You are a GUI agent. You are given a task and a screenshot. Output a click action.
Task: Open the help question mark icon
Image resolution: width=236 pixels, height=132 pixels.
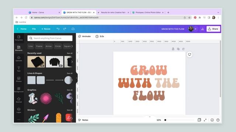218,120
